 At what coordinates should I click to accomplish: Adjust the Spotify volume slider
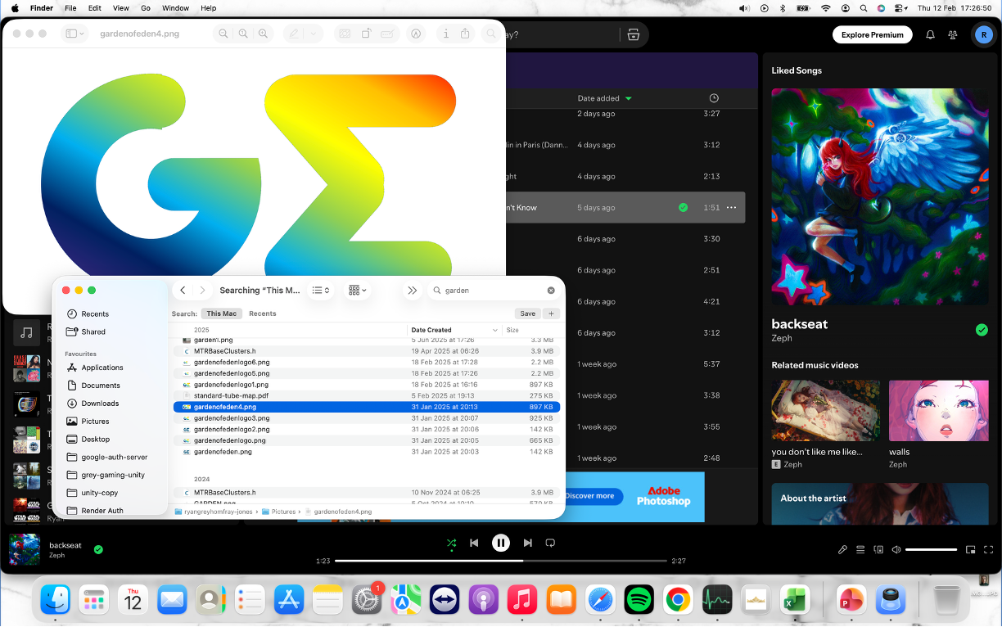[x=931, y=549]
